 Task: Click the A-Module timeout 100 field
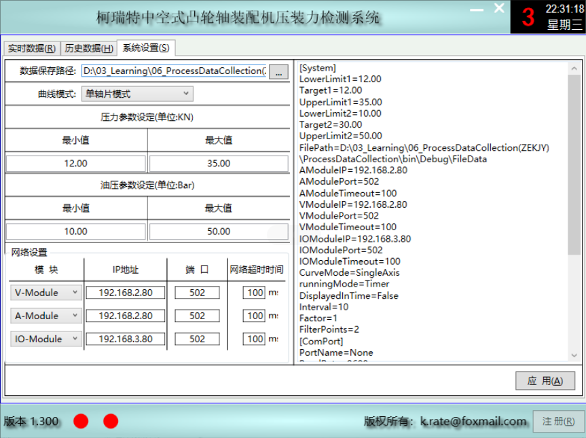(x=254, y=316)
